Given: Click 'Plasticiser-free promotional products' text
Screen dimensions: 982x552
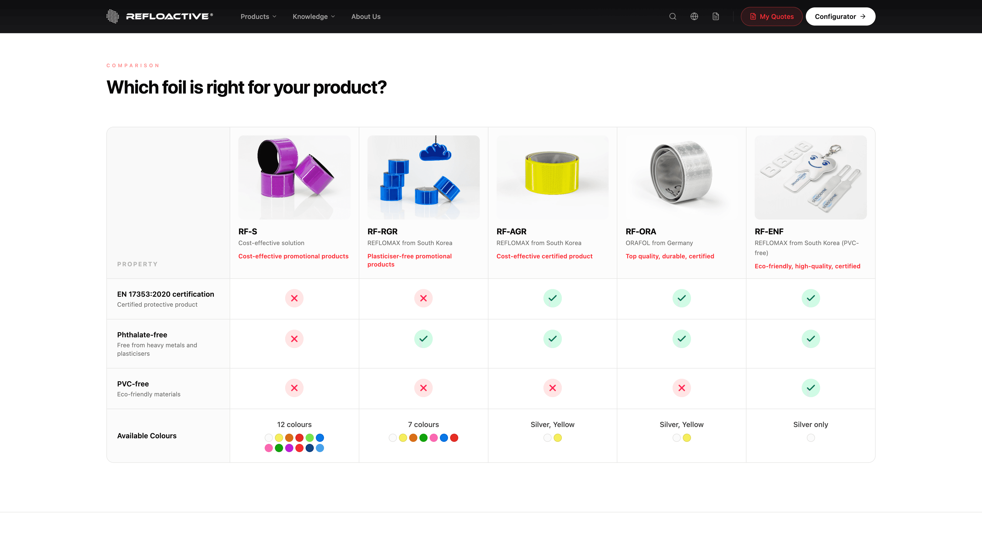Looking at the screenshot, I should coord(409,260).
